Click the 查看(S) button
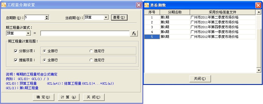This screenshot has height=104, width=263. (119, 17)
